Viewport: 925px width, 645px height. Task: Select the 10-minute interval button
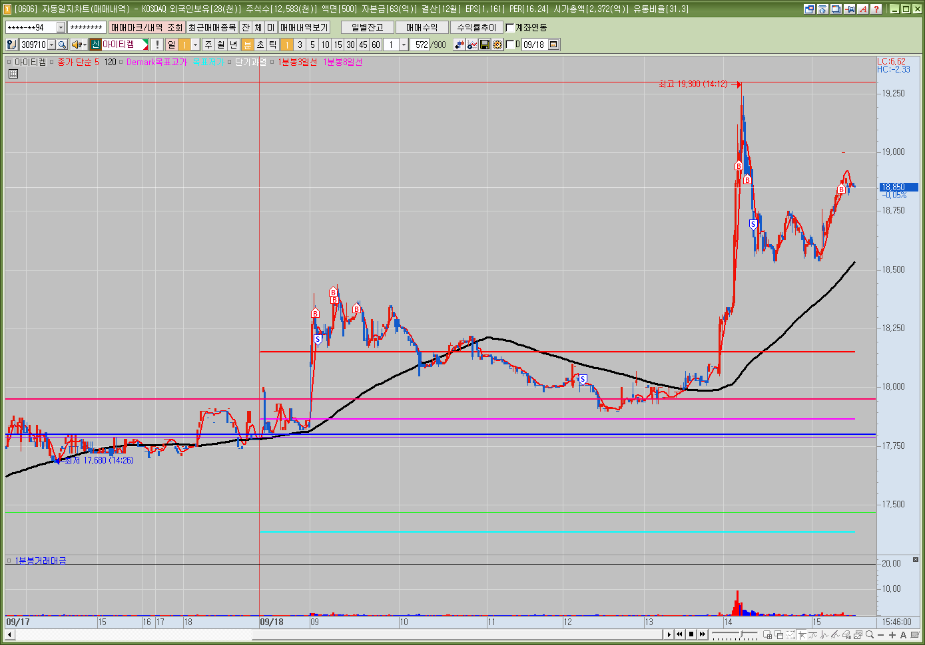(x=325, y=45)
